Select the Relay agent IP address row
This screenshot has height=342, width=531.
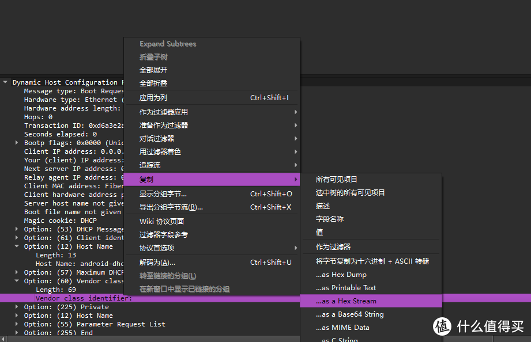(x=73, y=177)
